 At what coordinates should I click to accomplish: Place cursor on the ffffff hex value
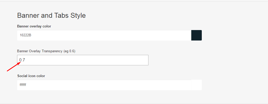(x=23, y=85)
